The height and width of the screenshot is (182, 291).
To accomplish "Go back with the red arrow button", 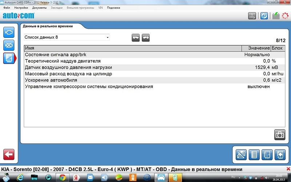I will (9, 154).
